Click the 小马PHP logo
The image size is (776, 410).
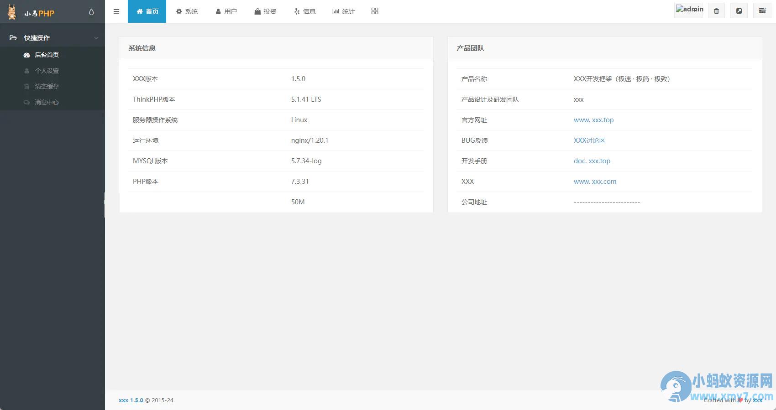(31, 12)
